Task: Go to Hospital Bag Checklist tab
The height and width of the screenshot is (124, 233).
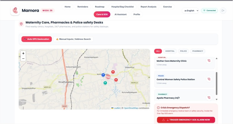Action: [x=123, y=7]
